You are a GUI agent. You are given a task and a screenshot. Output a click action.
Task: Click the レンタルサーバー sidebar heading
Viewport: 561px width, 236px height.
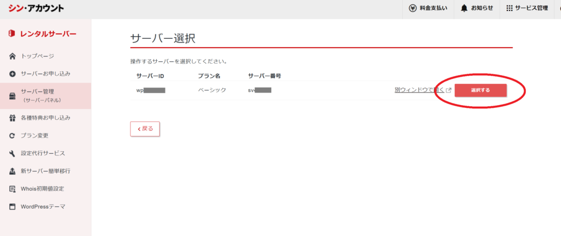(43, 34)
